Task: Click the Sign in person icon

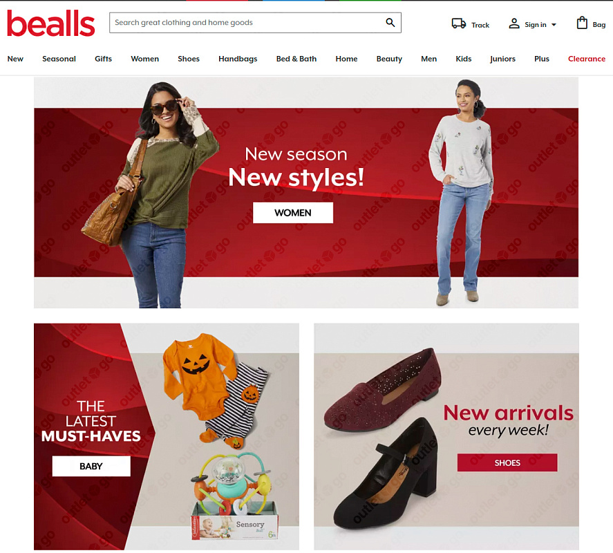Action: point(513,24)
